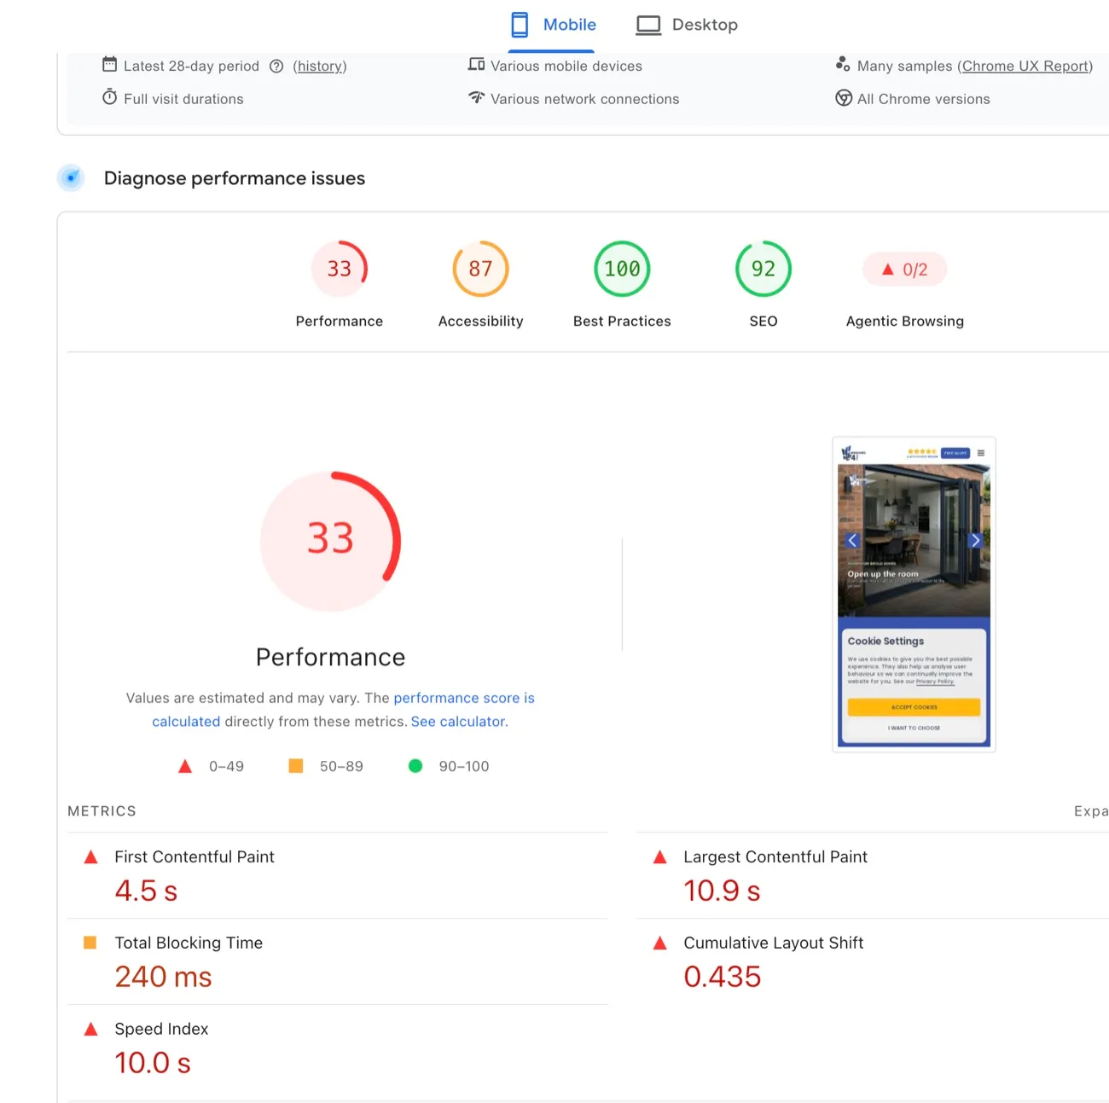Click the First Contentful Paint metric label
This screenshot has width=1109, height=1103.
(x=195, y=856)
